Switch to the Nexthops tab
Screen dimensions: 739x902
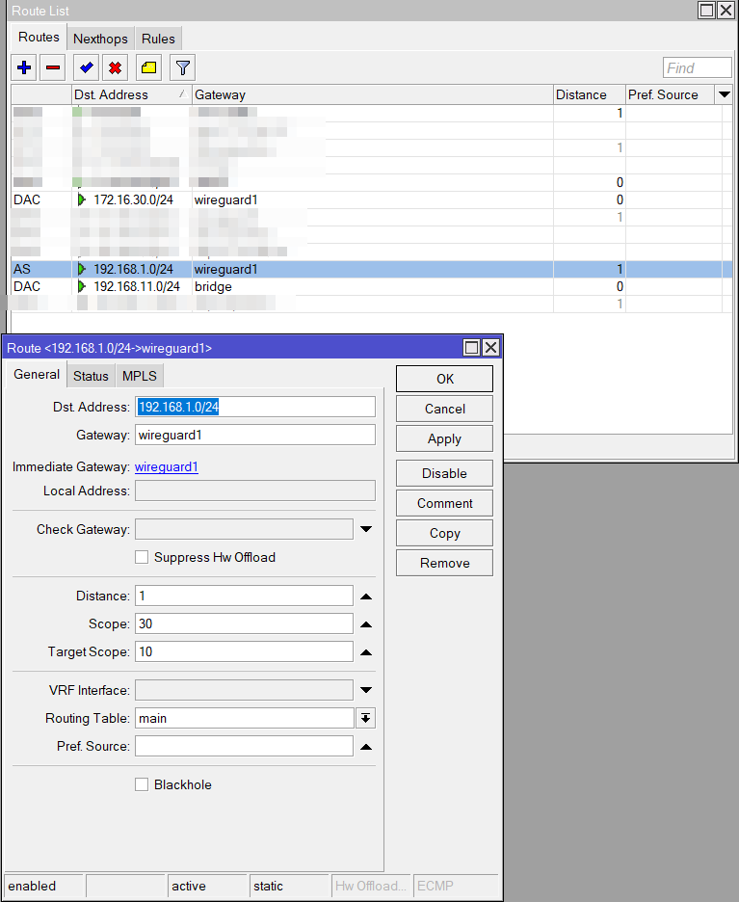coord(100,39)
